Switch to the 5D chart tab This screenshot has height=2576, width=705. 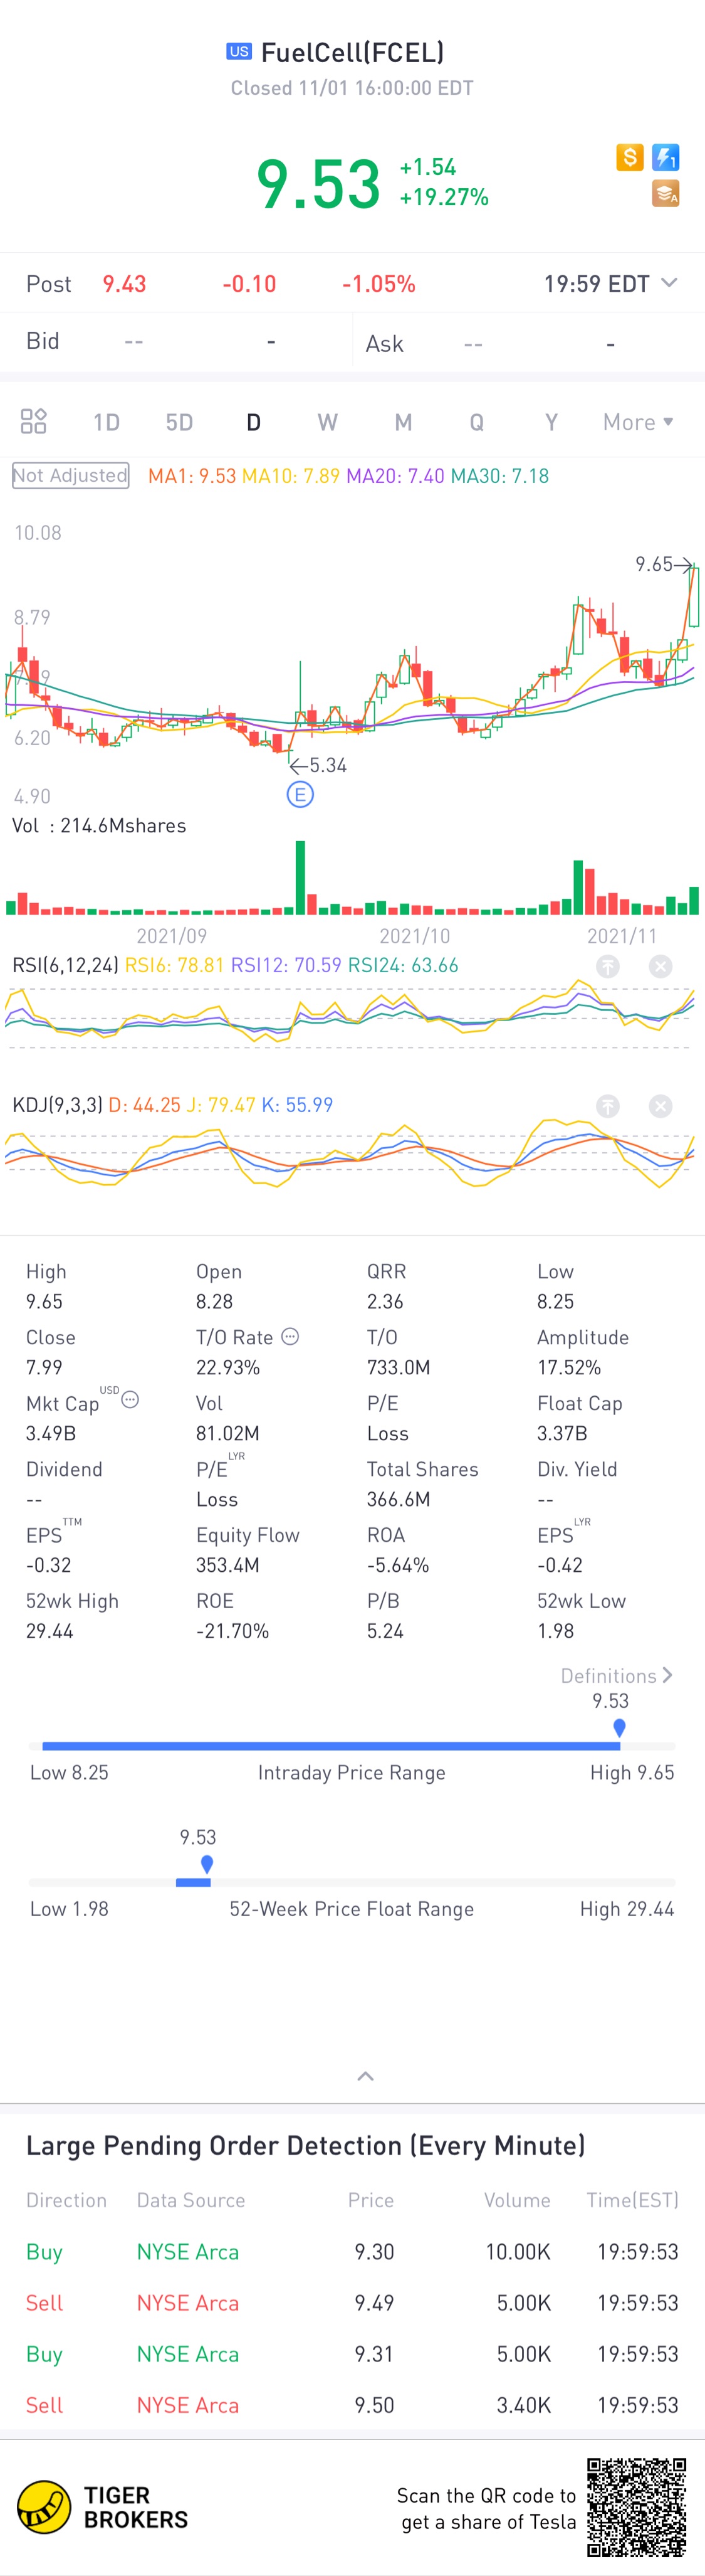(x=179, y=422)
